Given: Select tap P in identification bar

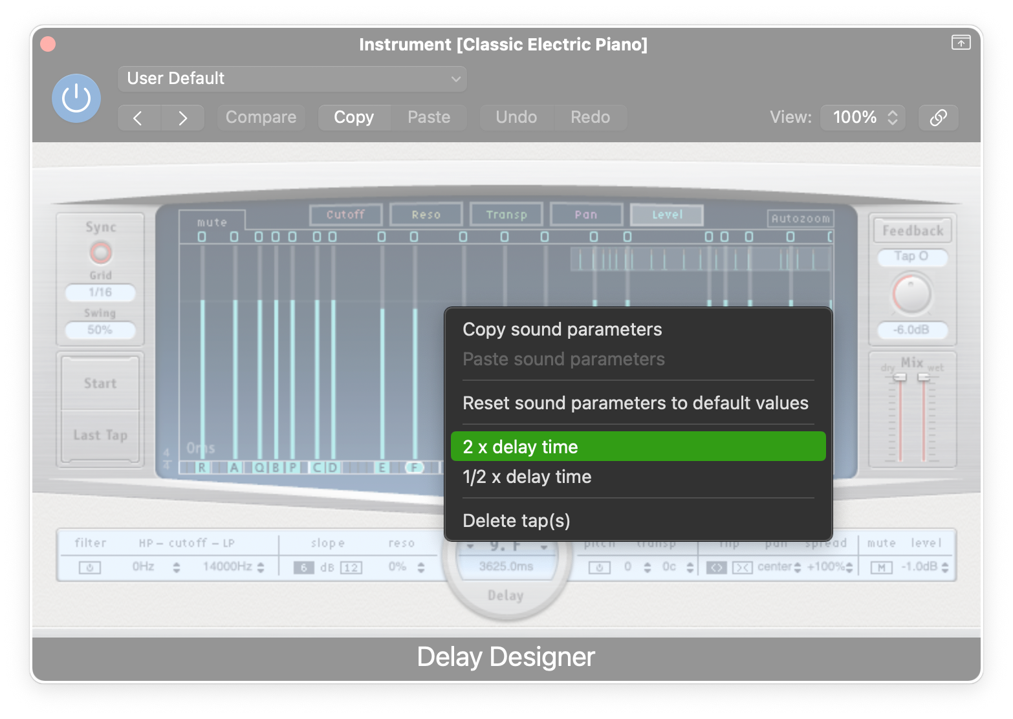Looking at the screenshot, I should click(x=292, y=467).
